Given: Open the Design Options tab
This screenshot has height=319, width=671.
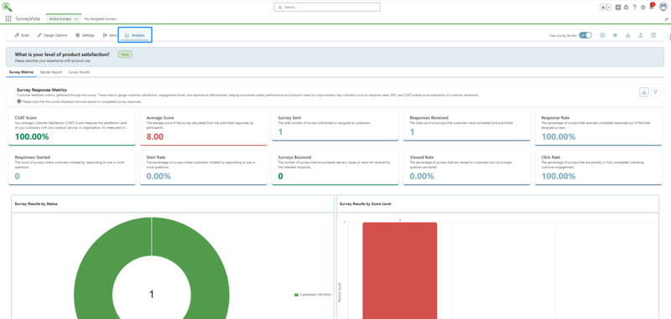Looking at the screenshot, I should 52,35.
